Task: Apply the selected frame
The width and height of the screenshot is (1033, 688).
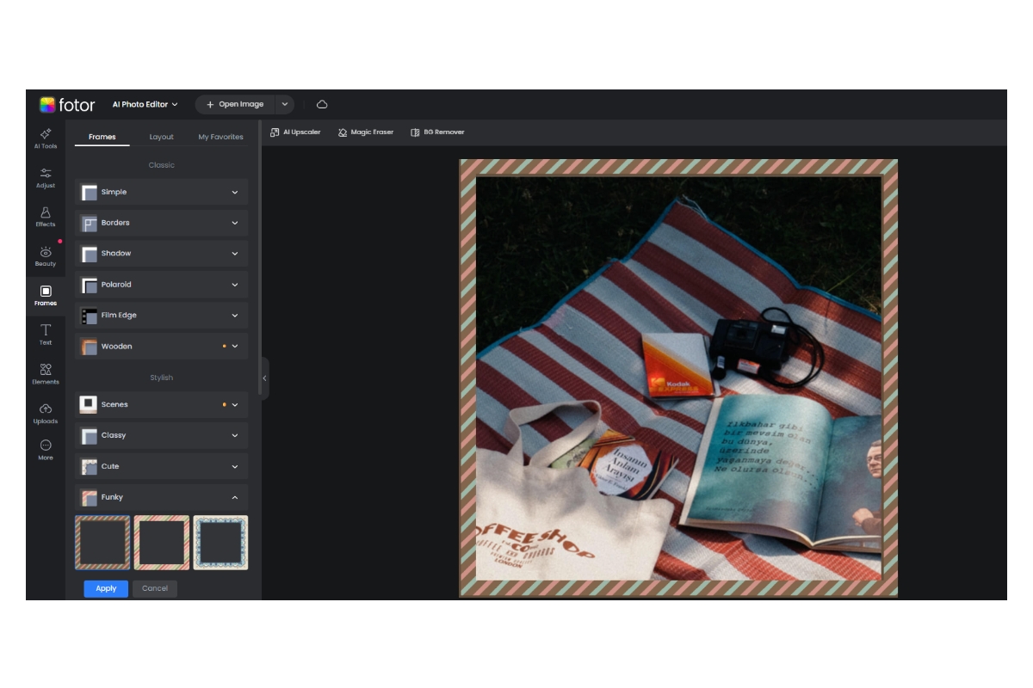Action: coord(105,588)
